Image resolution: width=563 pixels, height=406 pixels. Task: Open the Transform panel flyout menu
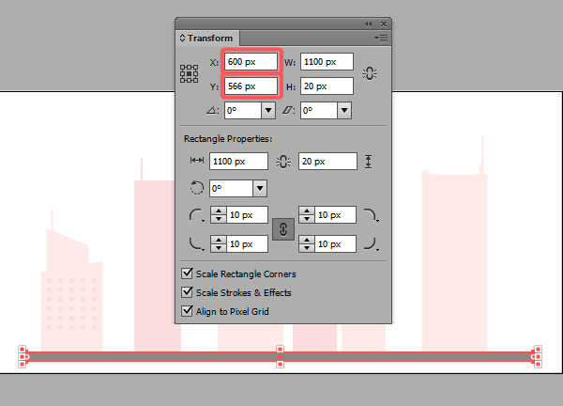tap(381, 39)
